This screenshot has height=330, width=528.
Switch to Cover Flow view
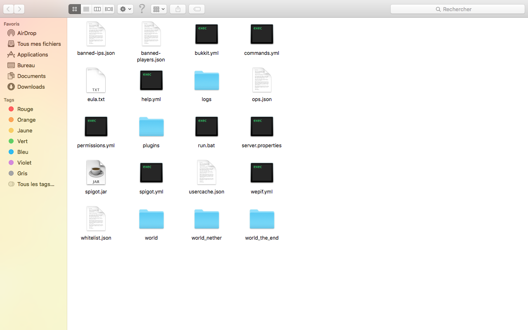click(109, 9)
